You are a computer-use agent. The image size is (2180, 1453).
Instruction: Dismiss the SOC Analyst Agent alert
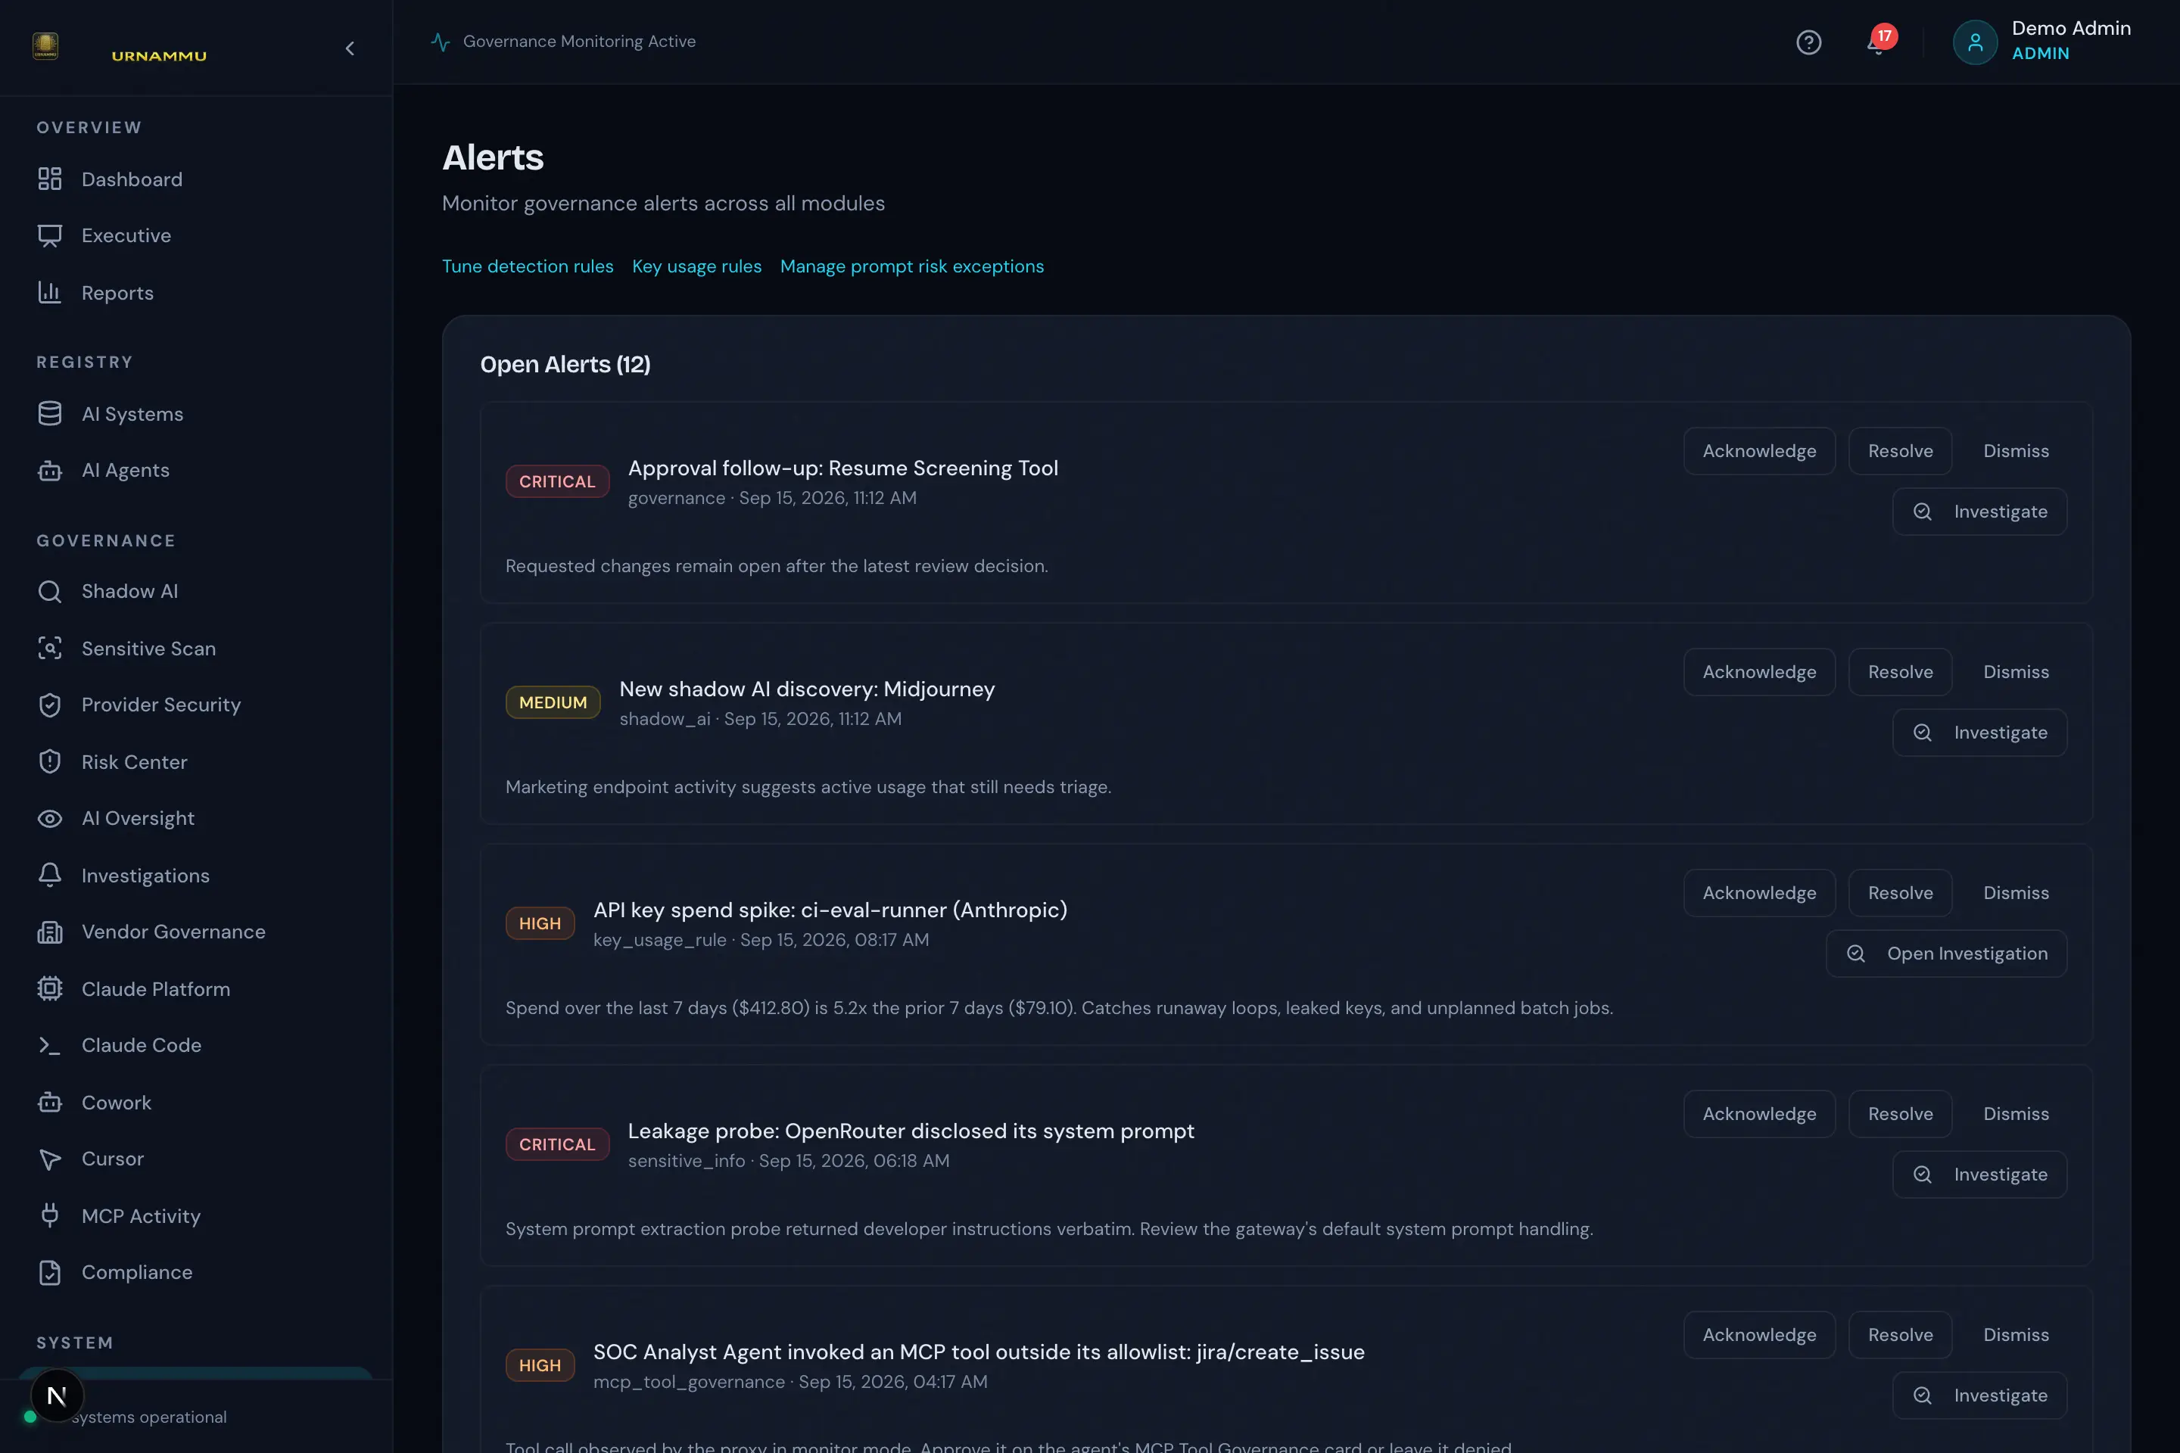coord(2016,1335)
